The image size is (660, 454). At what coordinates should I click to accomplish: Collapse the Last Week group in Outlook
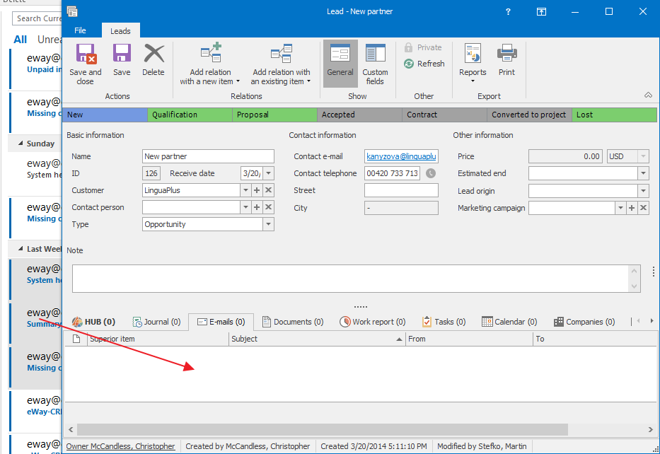21,249
